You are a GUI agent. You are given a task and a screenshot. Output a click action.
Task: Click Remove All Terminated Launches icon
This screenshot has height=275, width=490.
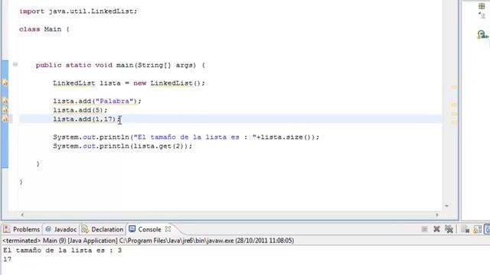(x=449, y=229)
